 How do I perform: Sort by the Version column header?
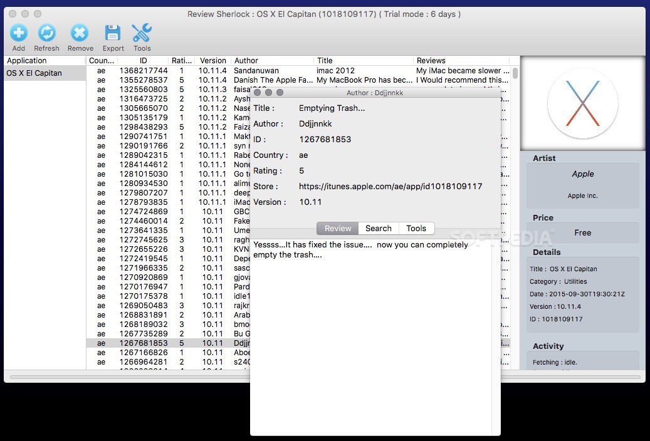pyautogui.click(x=212, y=61)
